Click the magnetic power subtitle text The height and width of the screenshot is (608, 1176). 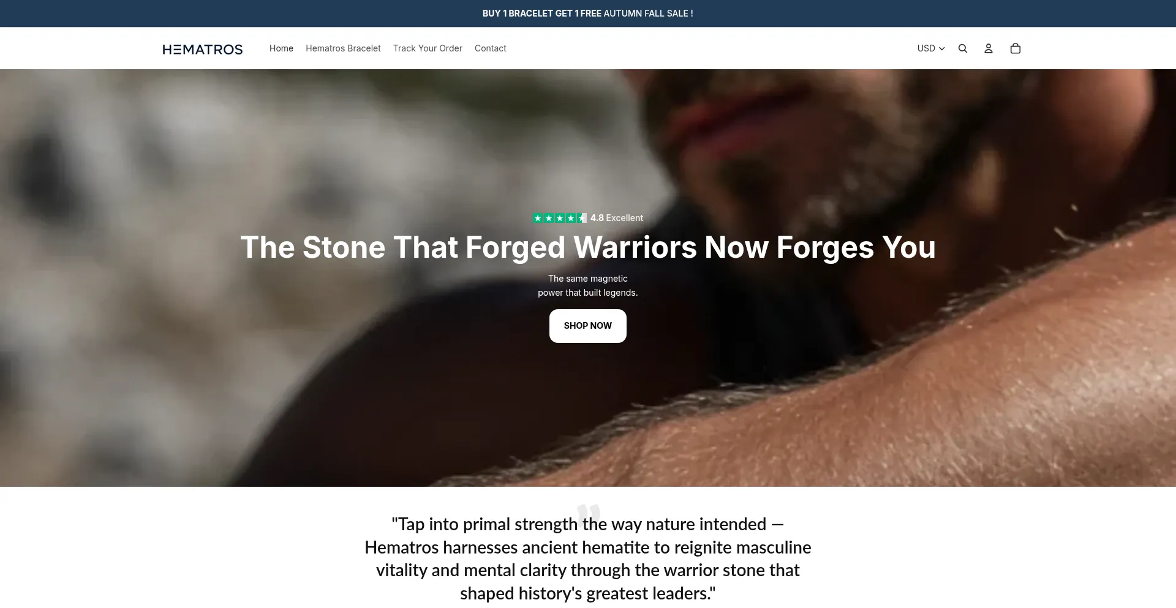pyautogui.click(x=588, y=285)
